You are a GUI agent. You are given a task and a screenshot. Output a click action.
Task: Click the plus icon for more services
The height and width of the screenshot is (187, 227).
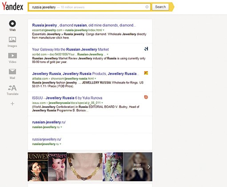(x=12, y=103)
